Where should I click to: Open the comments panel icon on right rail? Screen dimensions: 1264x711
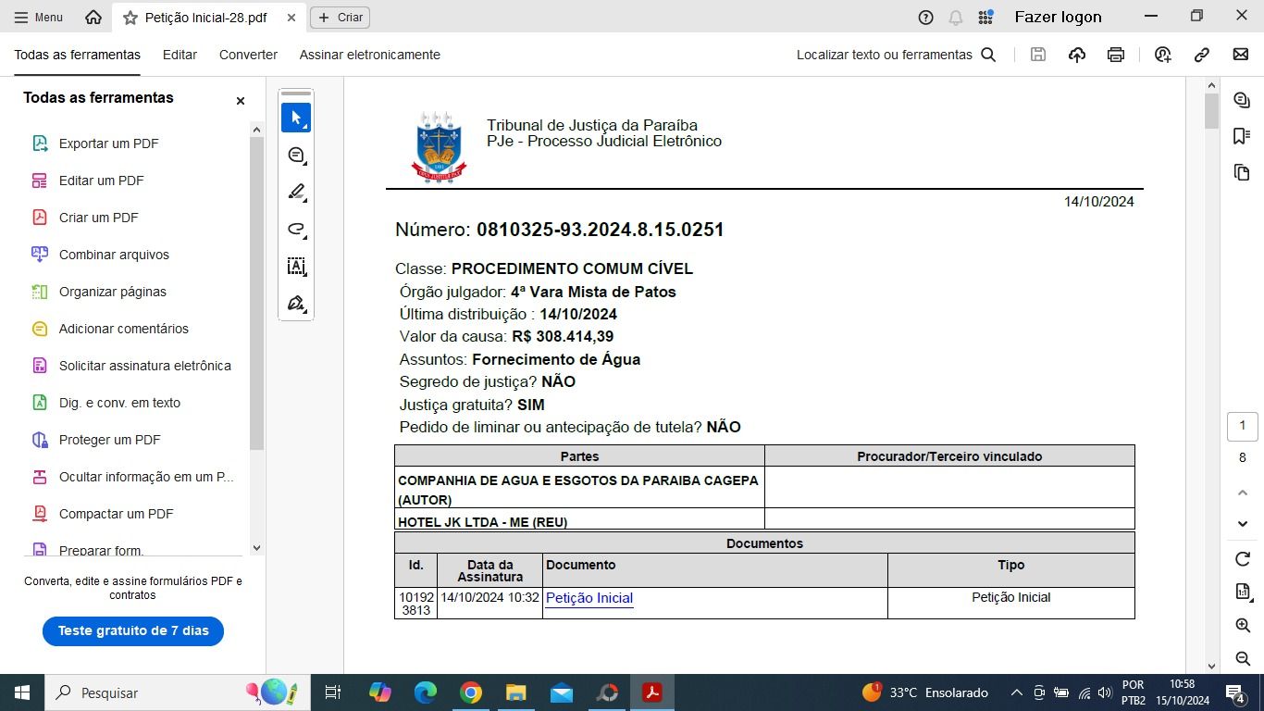click(1242, 100)
